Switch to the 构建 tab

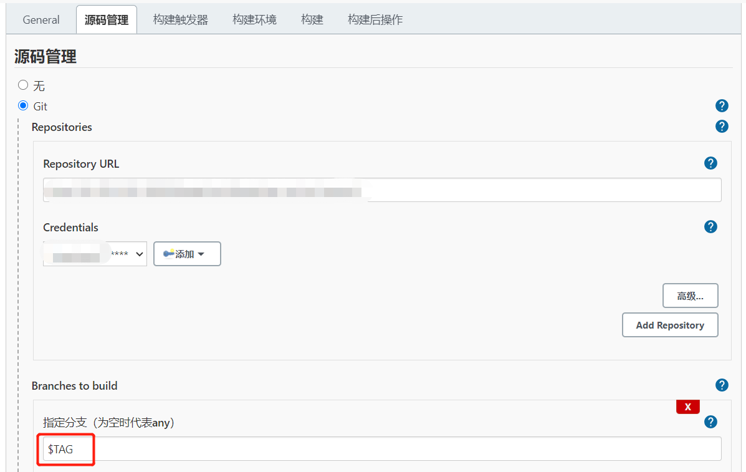pyautogui.click(x=312, y=19)
